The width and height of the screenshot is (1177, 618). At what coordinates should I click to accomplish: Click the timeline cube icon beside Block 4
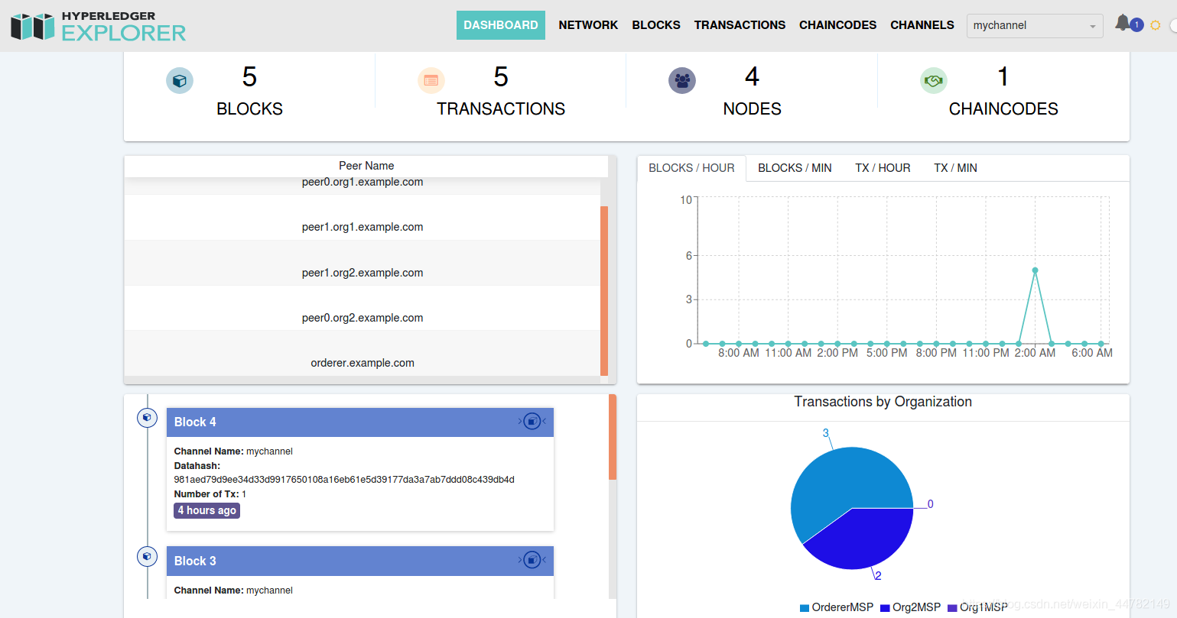147,418
